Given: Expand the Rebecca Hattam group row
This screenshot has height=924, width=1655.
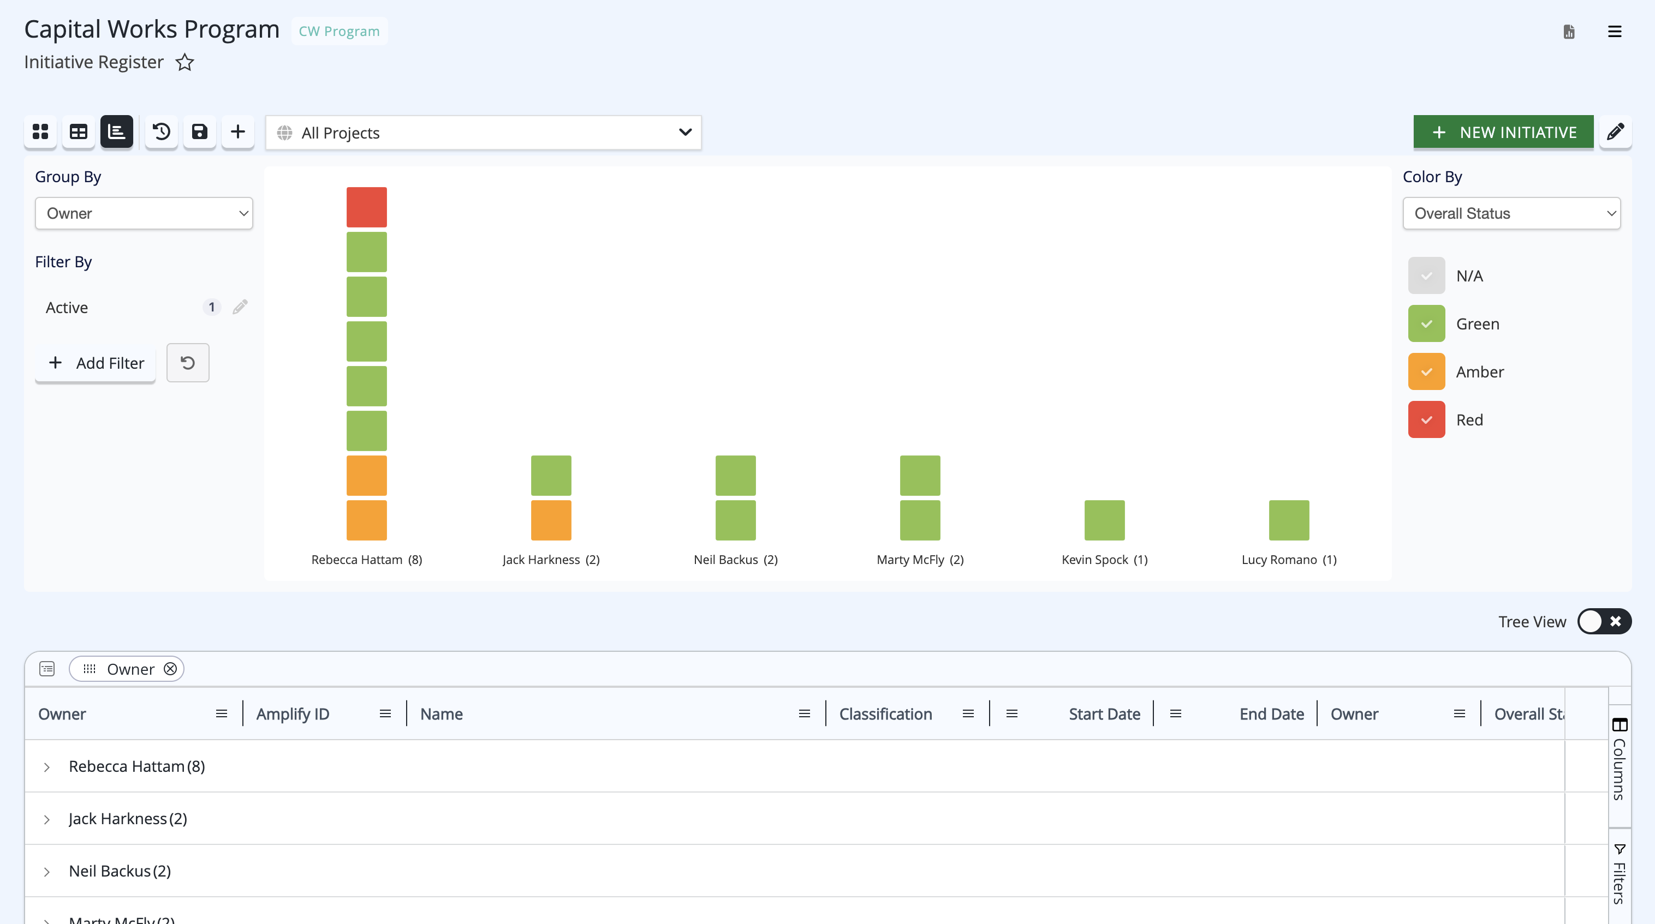Looking at the screenshot, I should click(47, 767).
